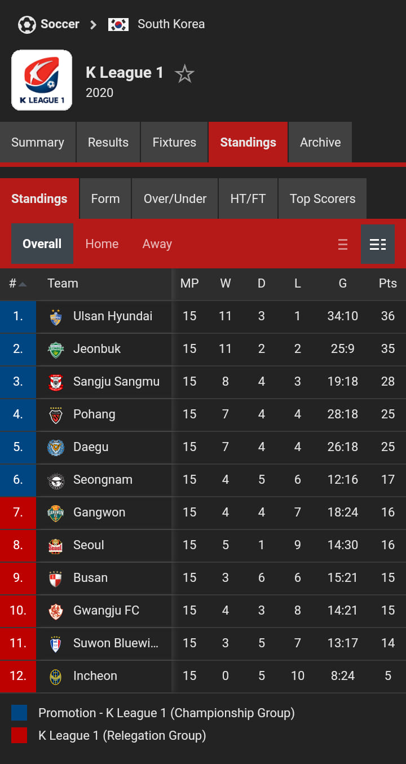Show the Top Scorers sub-tab

point(323,198)
